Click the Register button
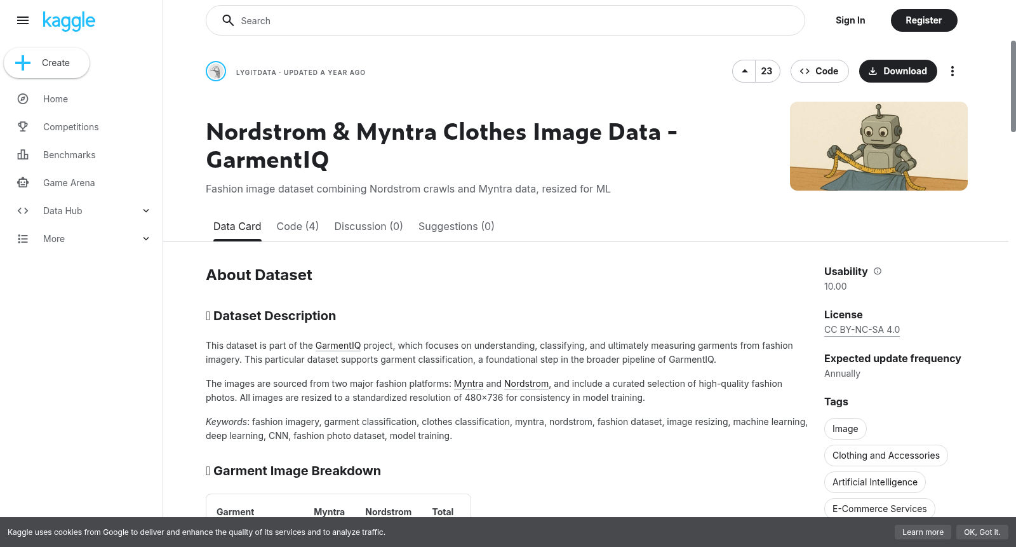 (x=924, y=20)
